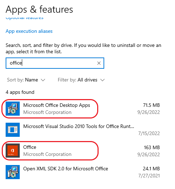The width and height of the screenshot is (175, 189).
Task: Click inside the office search field
Action: point(55,63)
